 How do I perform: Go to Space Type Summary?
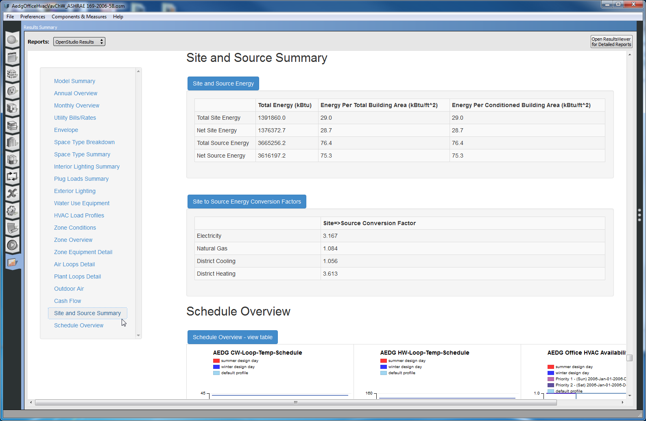(x=82, y=154)
